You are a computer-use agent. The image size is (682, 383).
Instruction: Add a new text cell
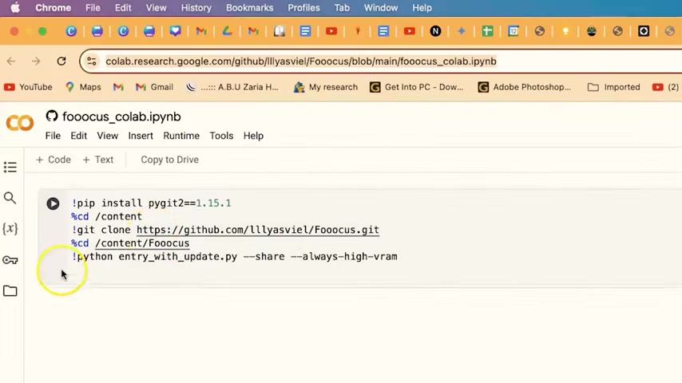point(98,160)
